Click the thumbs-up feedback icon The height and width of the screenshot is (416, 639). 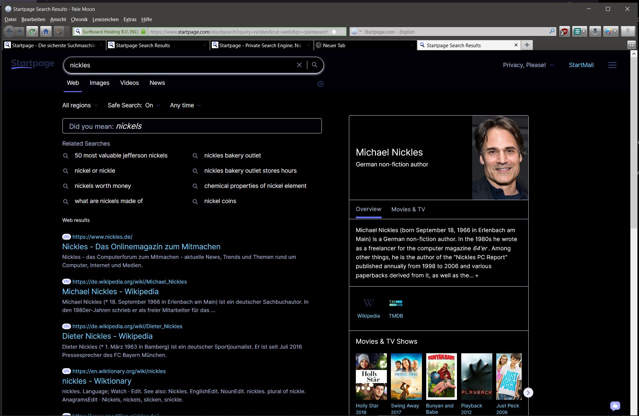tap(615, 406)
